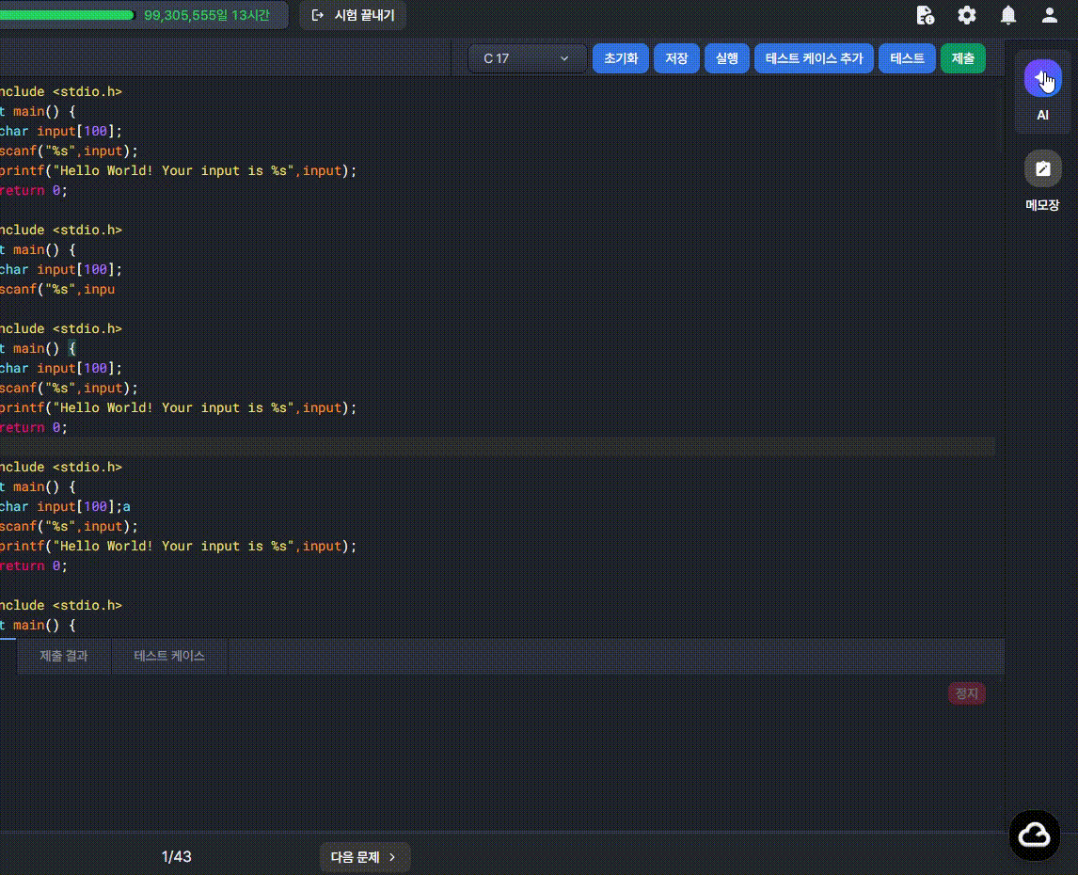
Task: Open the AI assistant panel
Action: (x=1042, y=78)
